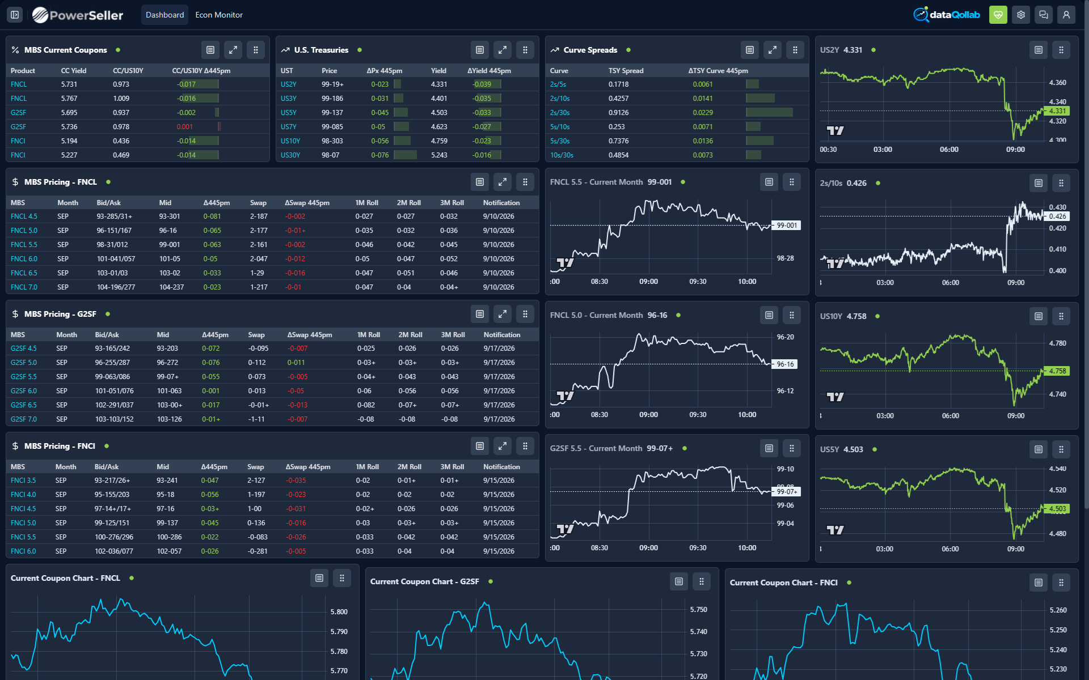Open list icon on Current Coupon Chart - FNCI

pyautogui.click(x=1039, y=583)
